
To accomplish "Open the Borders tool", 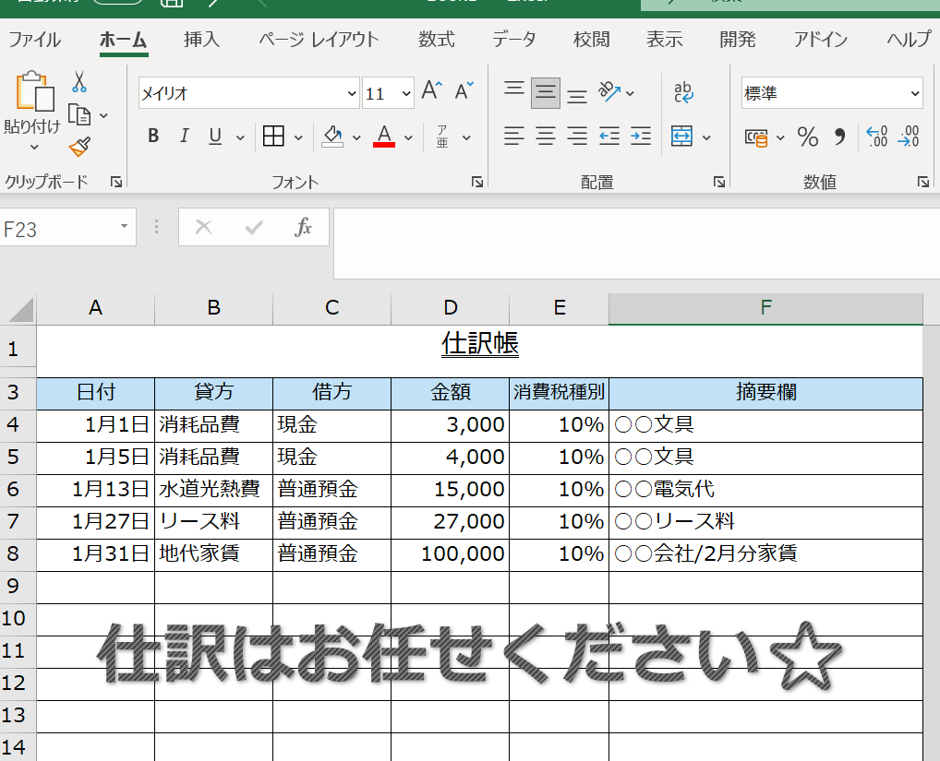I will 273,137.
